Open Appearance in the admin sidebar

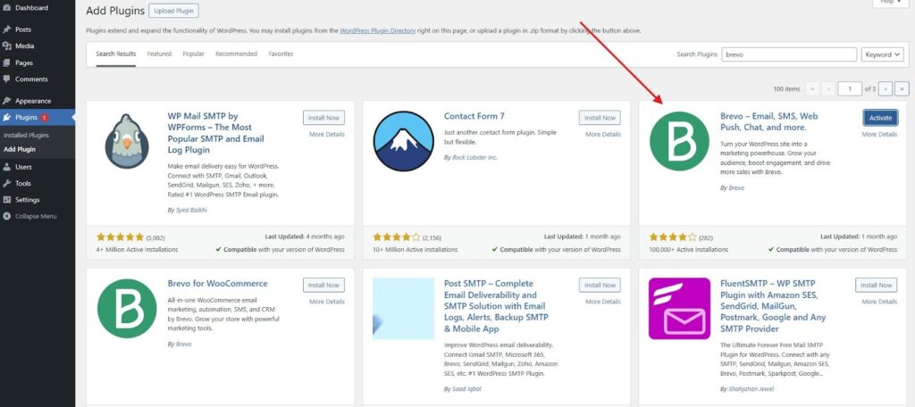pos(32,101)
